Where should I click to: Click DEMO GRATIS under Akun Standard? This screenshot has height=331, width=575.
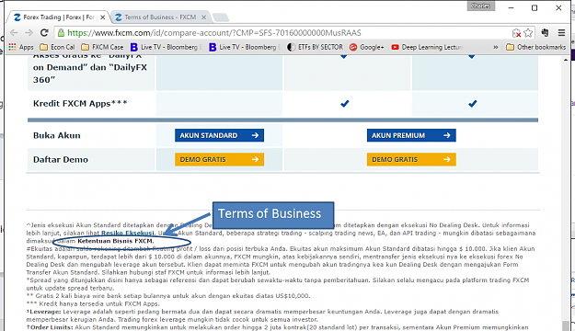coord(219,159)
